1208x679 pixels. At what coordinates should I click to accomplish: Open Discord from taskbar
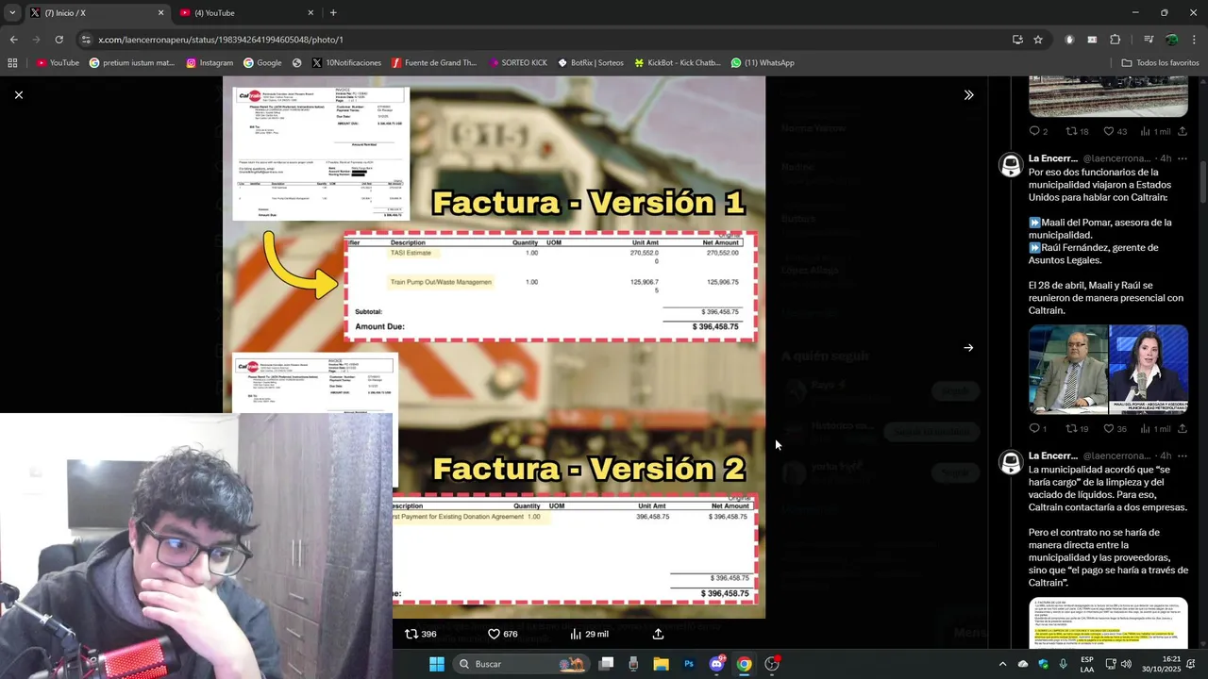tap(716, 664)
